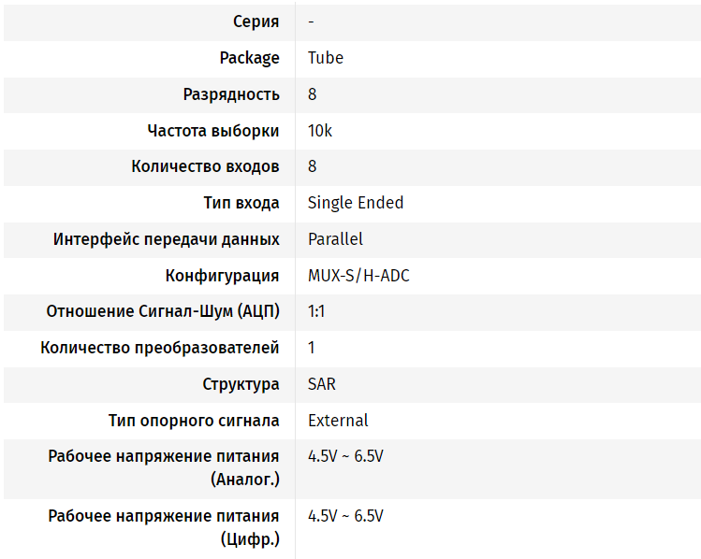Select the "Parallel" interface value
This screenshot has width=701, height=559.
click(335, 239)
